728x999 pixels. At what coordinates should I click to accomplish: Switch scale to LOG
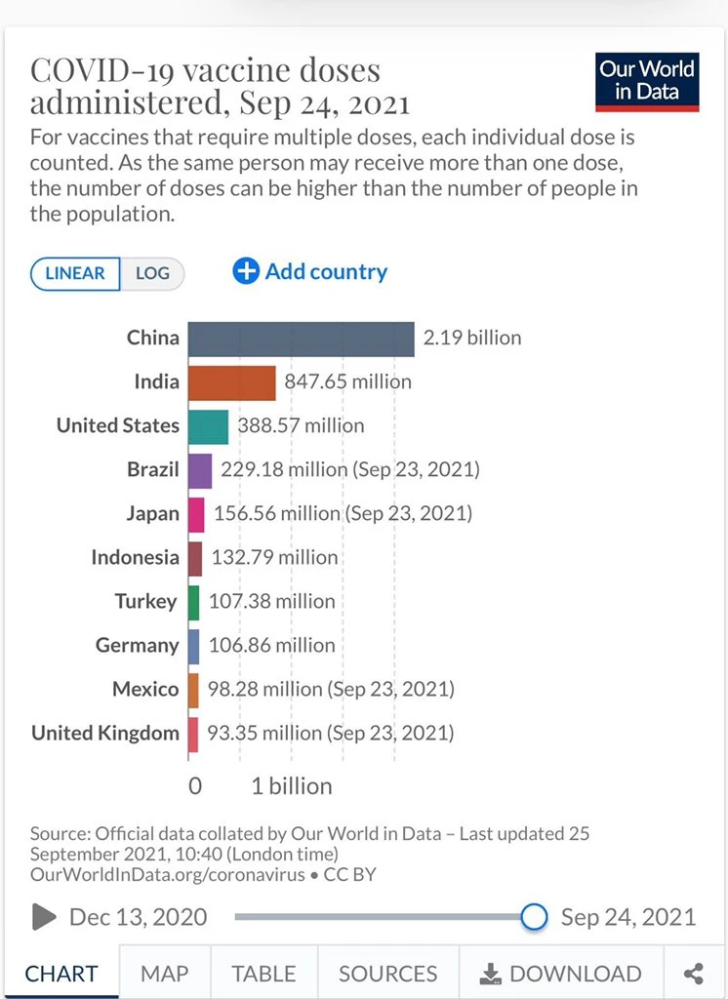pos(152,273)
